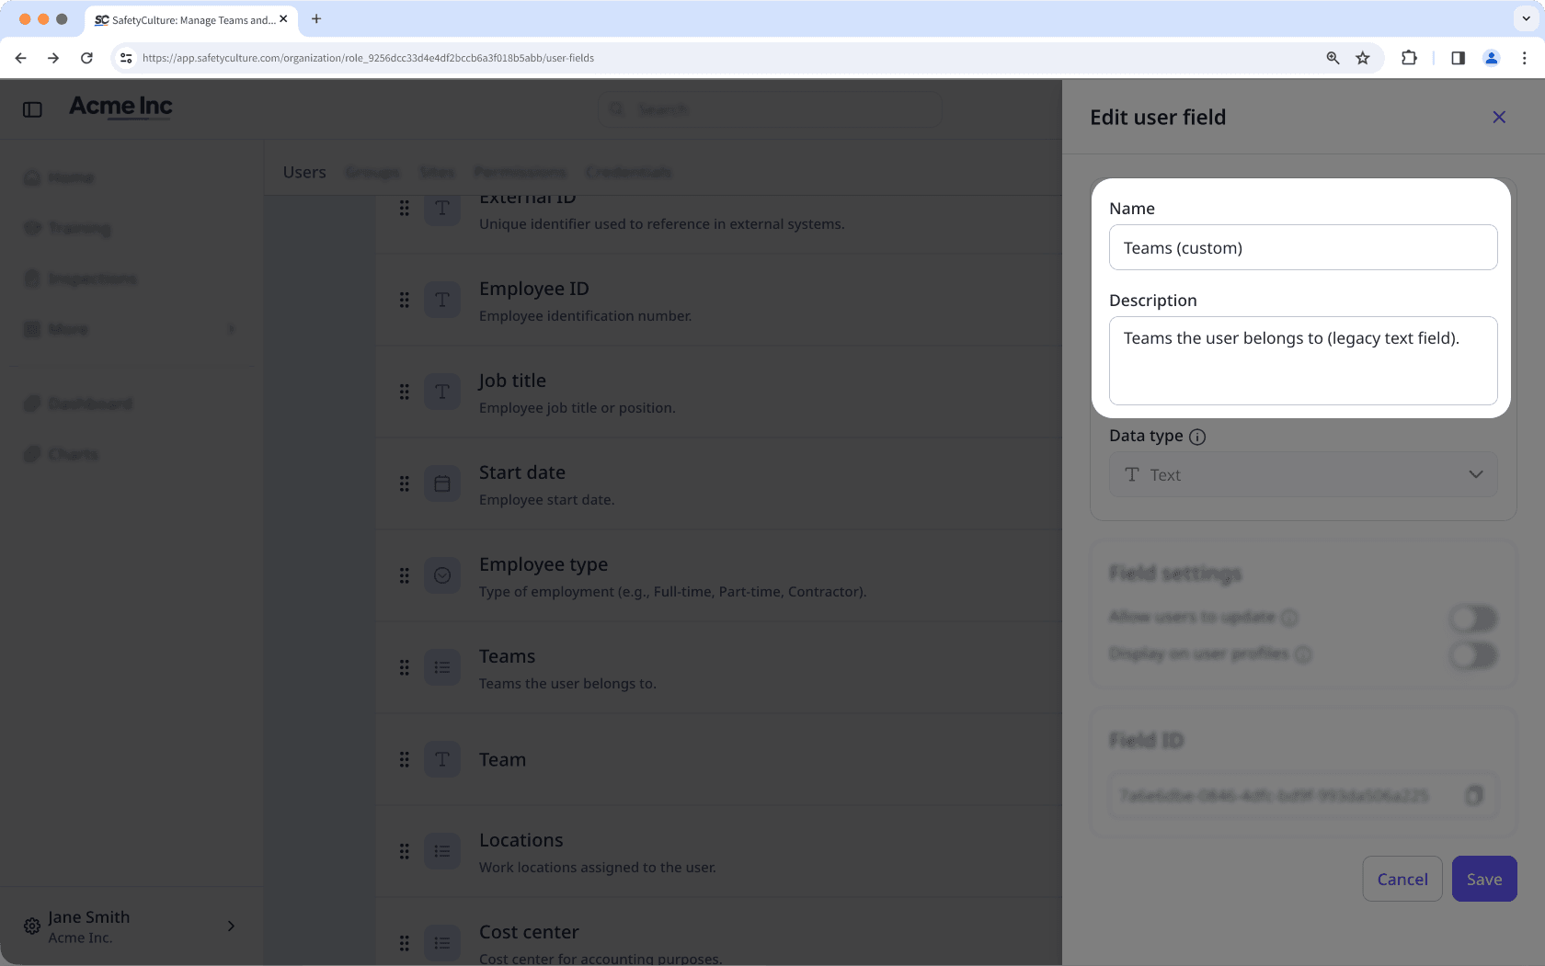Click the Data type info icon
This screenshot has width=1545, height=966.
[1197, 437]
